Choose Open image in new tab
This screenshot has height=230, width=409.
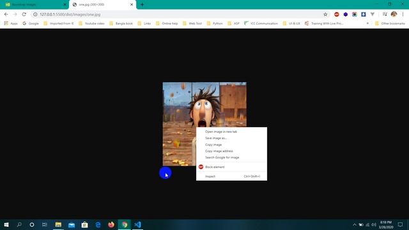pos(231,132)
